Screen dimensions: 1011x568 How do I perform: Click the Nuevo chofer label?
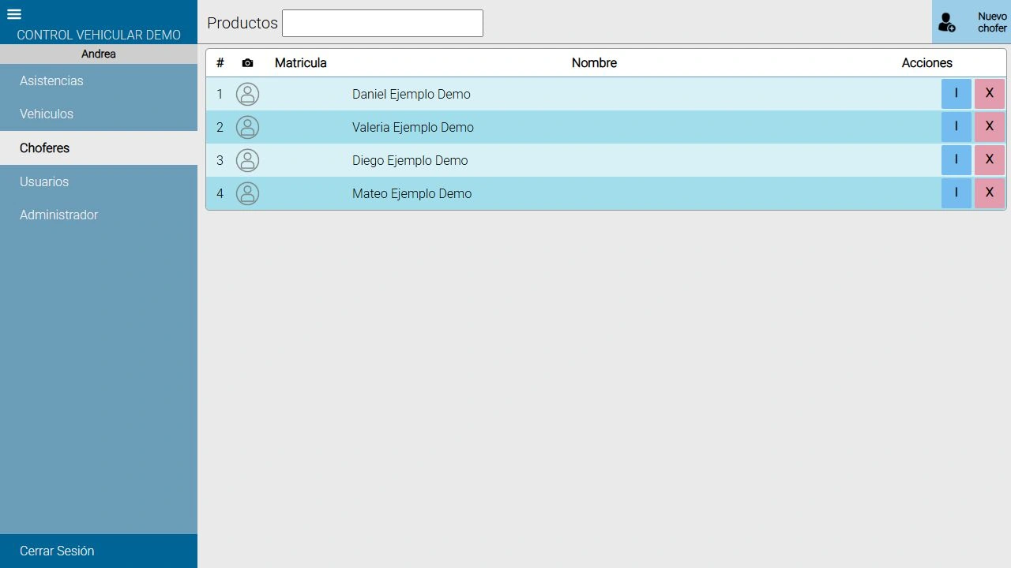click(x=992, y=22)
